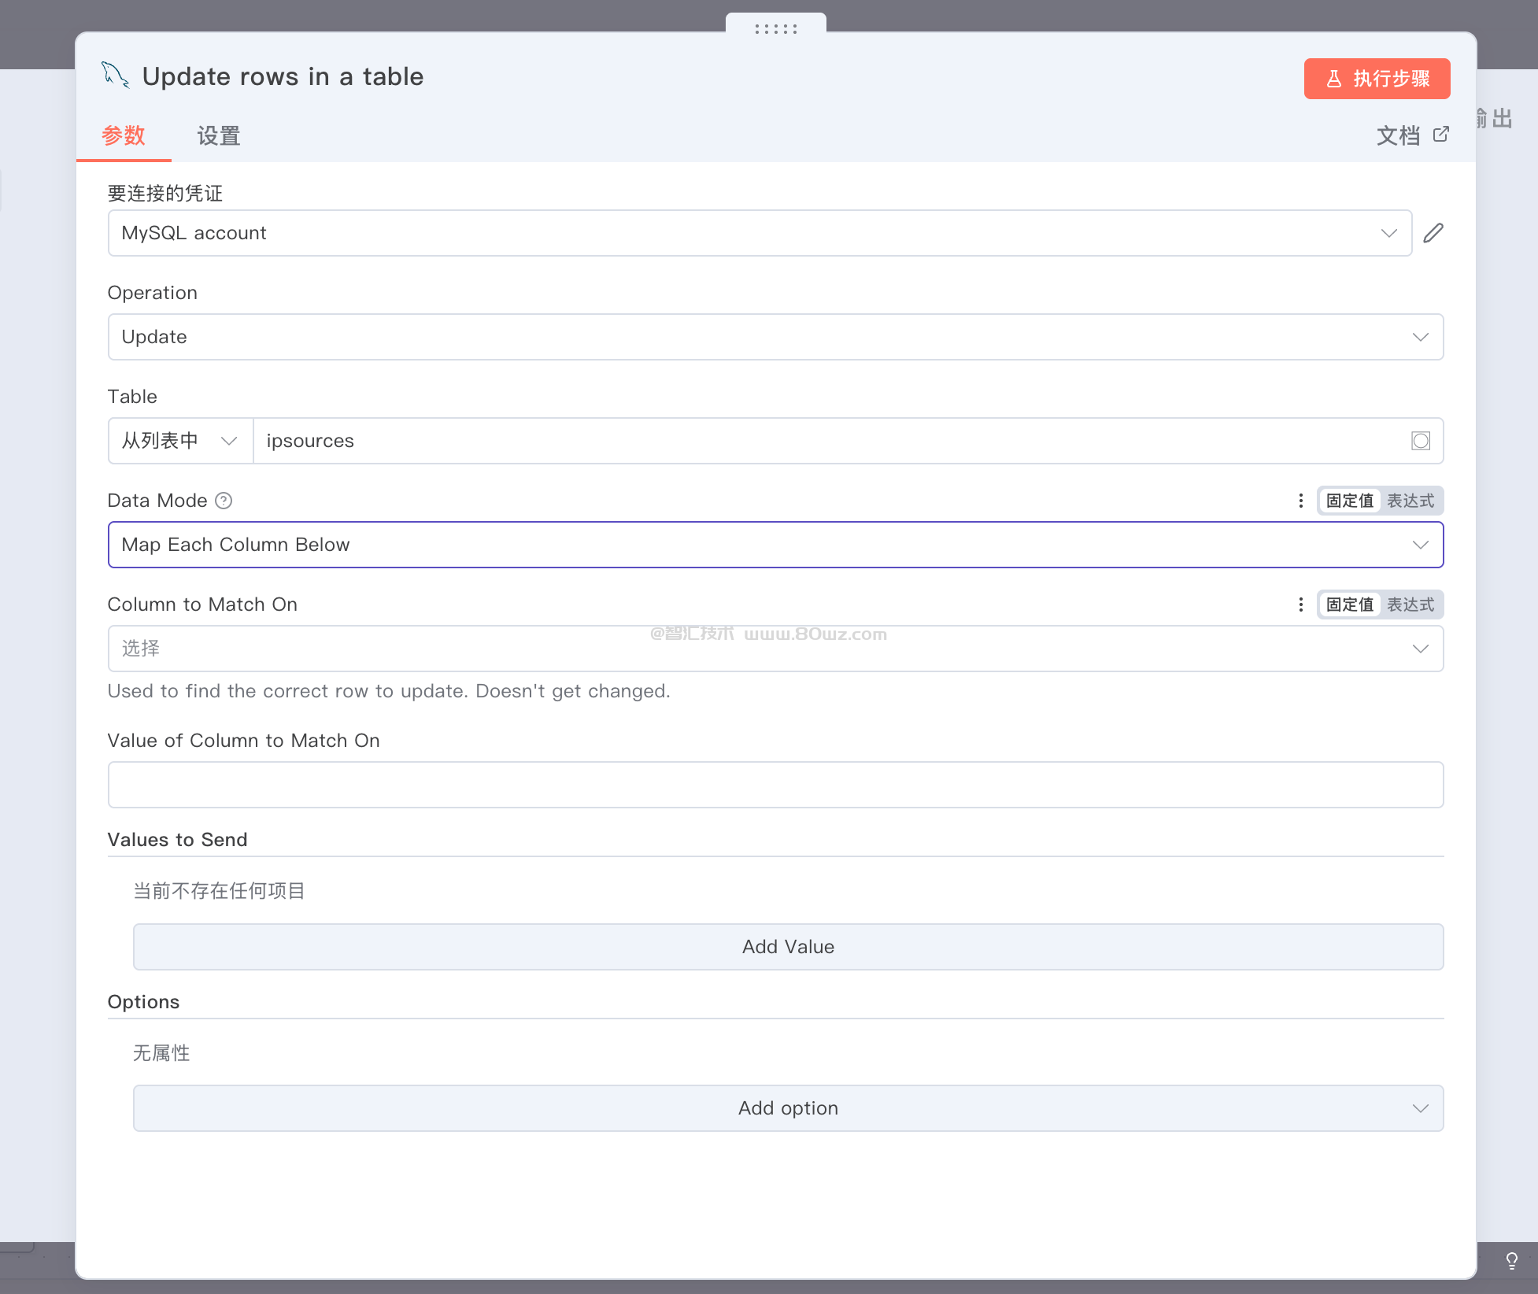This screenshot has height=1294, width=1538.
Task: Click the table field circle icon for ipsources
Action: coord(1420,441)
